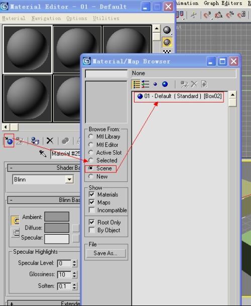Open the Blinn shader dropdown
The image size is (251, 306).
[x=69, y=179]
